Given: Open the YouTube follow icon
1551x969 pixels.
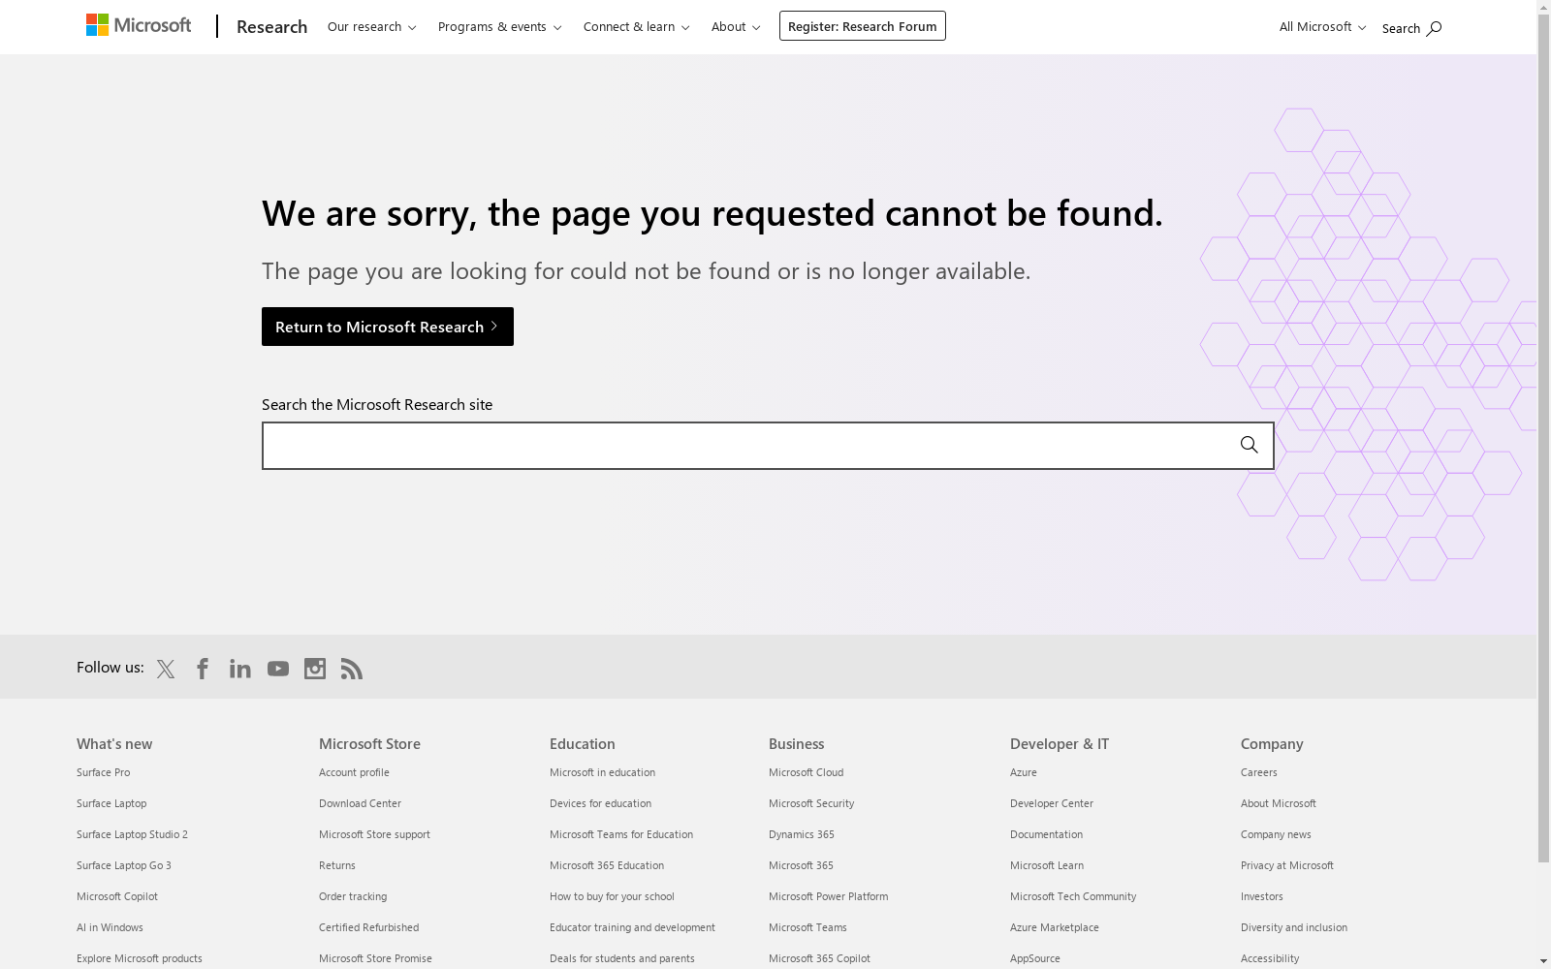Looking at the screenshot, I should (x=278, y=669).
